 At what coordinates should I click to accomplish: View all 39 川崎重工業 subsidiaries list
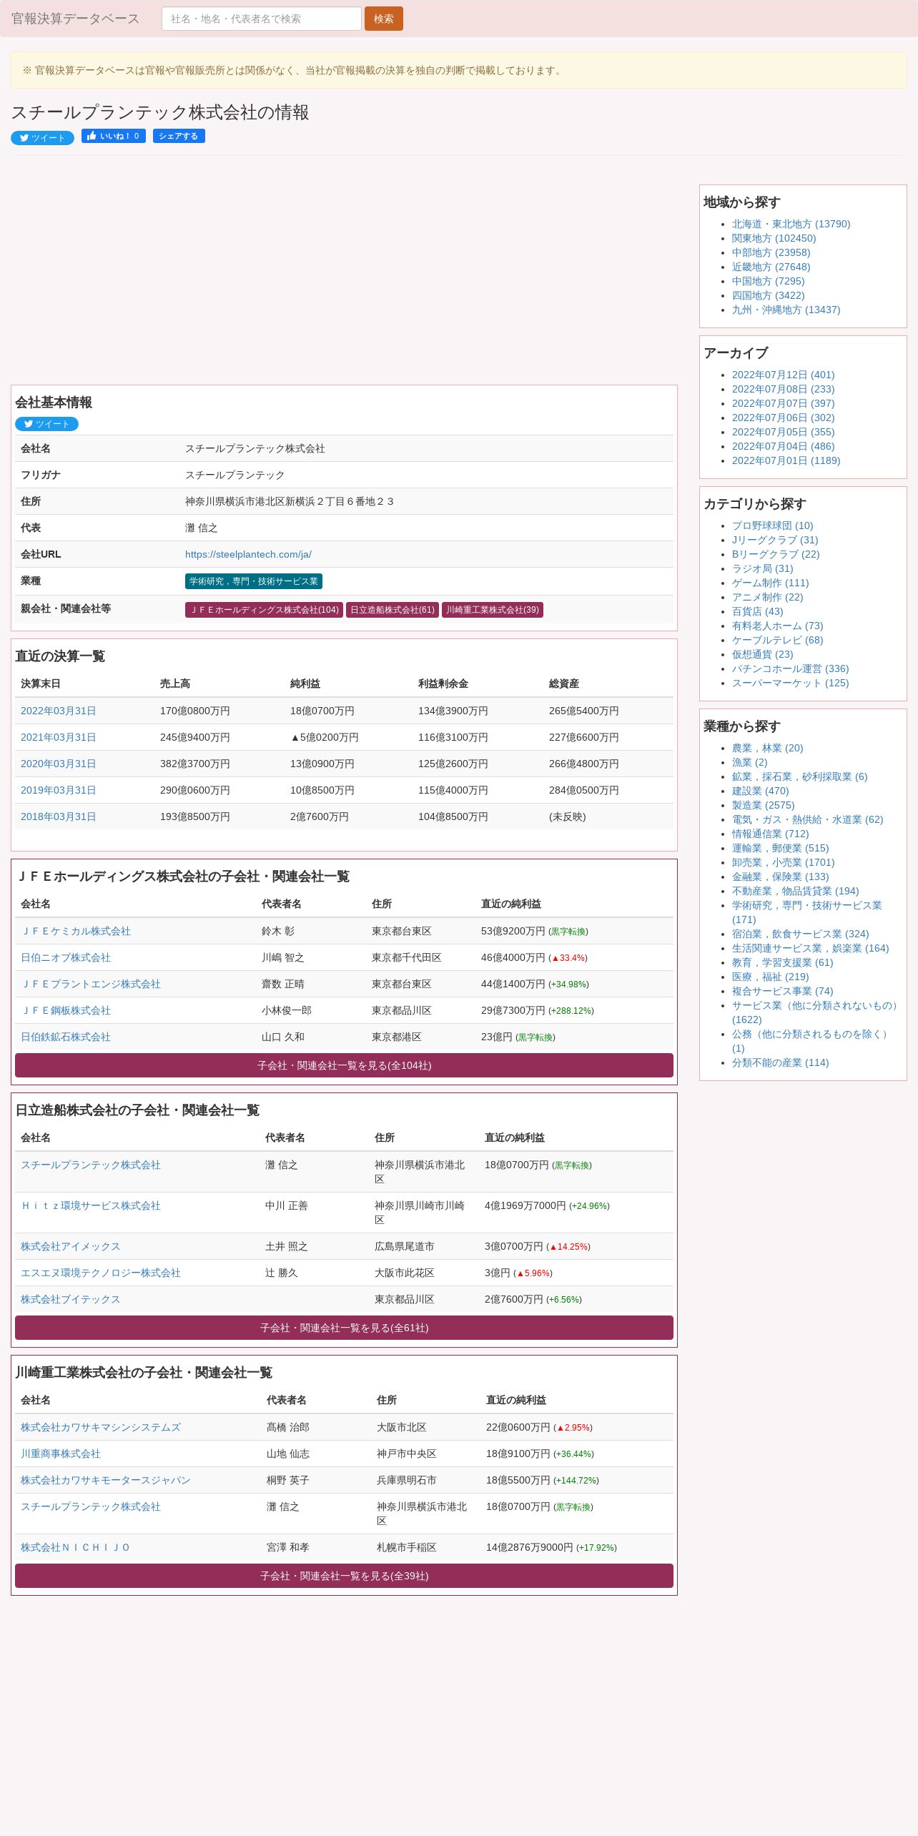(344, 1576)
